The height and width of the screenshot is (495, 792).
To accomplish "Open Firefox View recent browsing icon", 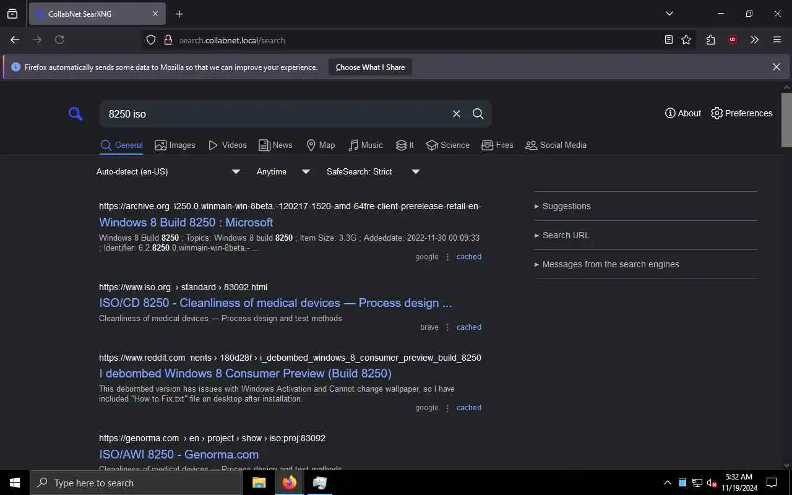I will 12,14.
